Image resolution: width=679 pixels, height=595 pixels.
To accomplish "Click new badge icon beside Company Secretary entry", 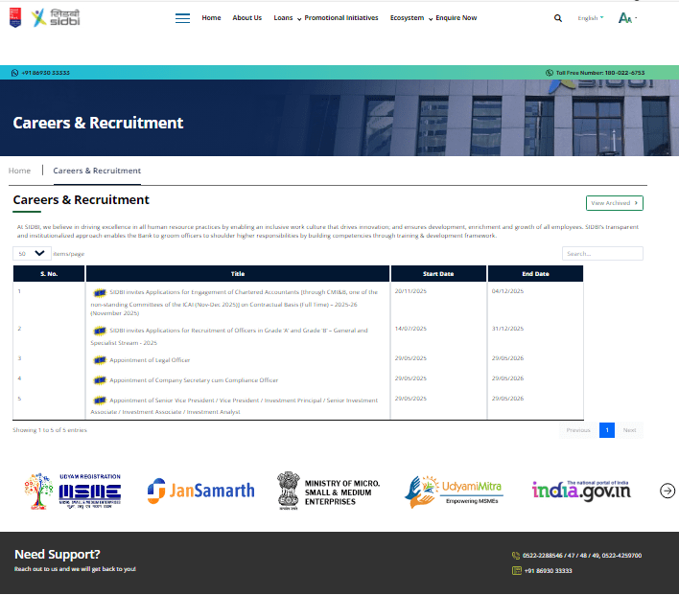I will (100, 380).
